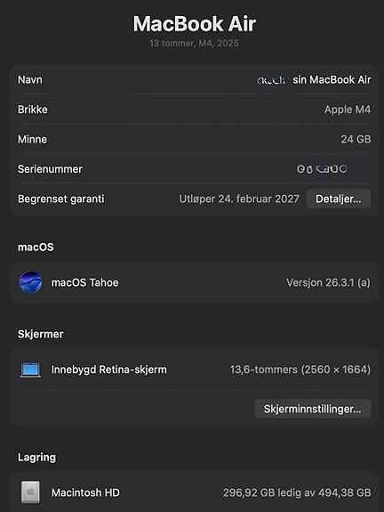The height and width of the screenshot is (512, 384).
Task: Click the Serienummer value
Action: 322,169
